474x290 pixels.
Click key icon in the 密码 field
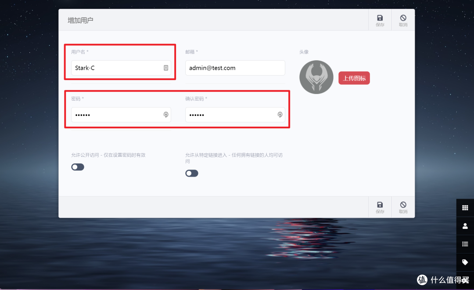[166, 114]
